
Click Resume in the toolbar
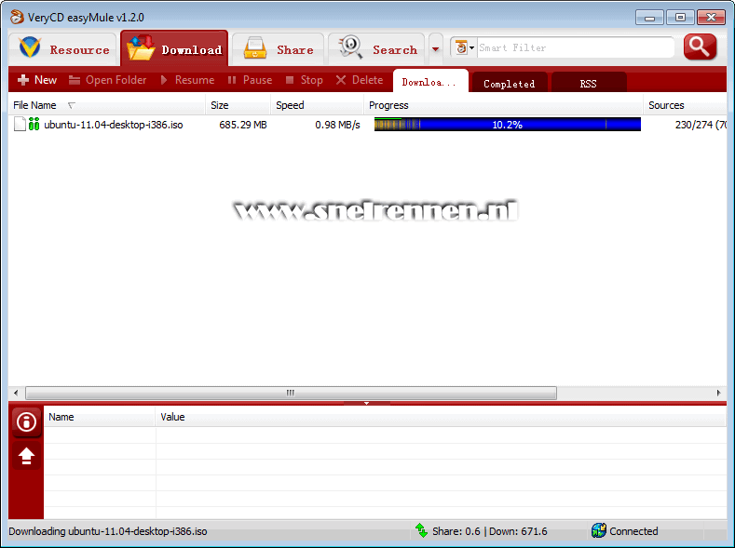click(x=187, y=80)
